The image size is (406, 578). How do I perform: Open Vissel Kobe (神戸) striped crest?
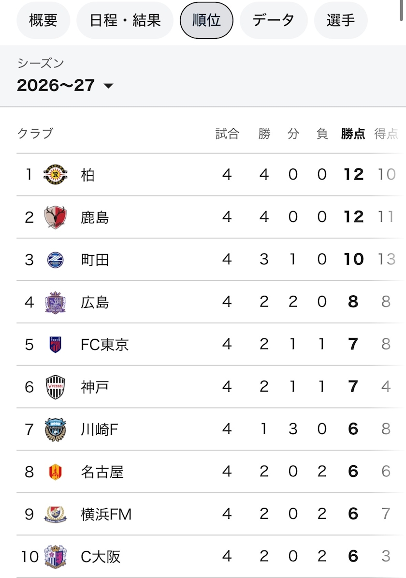click(55, 387)
